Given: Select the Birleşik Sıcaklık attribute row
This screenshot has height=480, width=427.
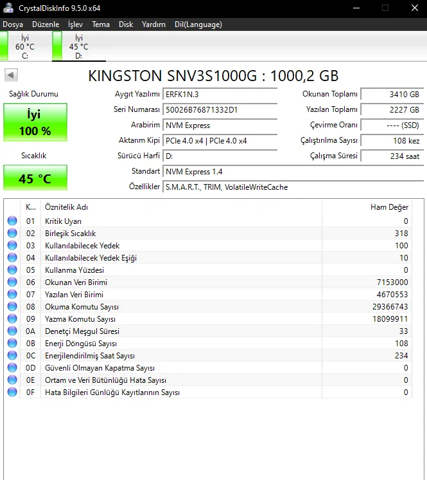Looking at the screenshot, I should [x=207, y=233].
